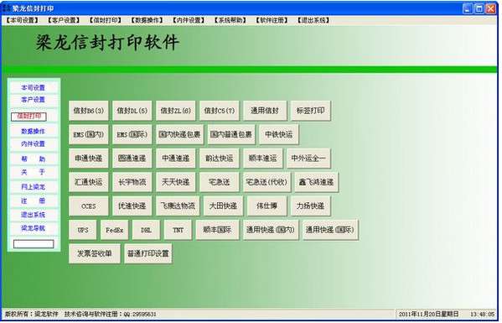Screen dimensions: 502x323
Task: Open 发票签收单 invoice receipt form
Action: point(95,253)
